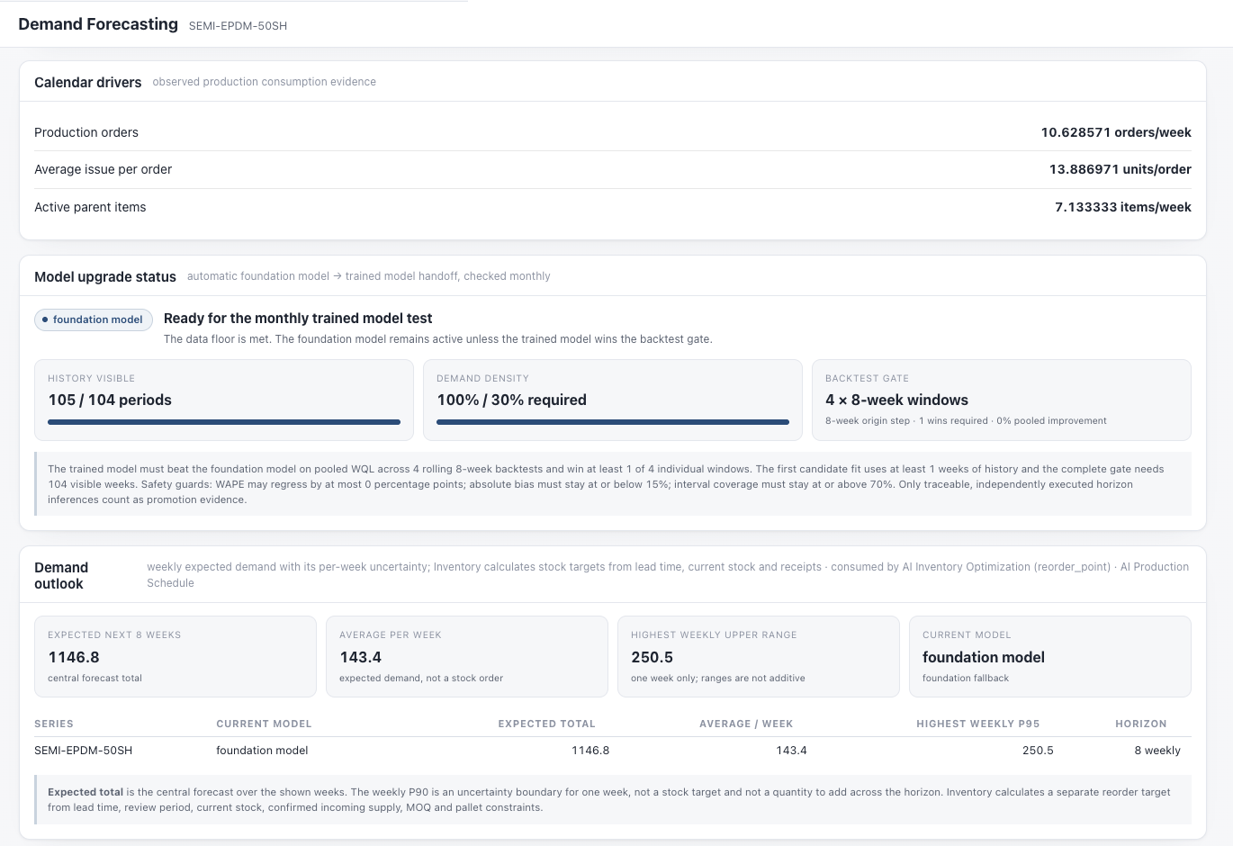1233x846 pixels.
Task: Click the '8 weekly' horizon cell
Action: click(1157, 751)
